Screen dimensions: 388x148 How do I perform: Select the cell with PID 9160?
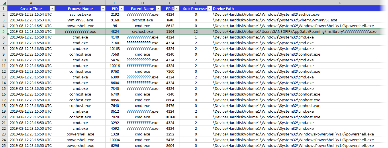click(115, 20)
